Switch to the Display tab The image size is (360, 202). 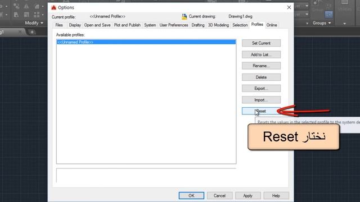pyautogui.click(x=75, y=25)
